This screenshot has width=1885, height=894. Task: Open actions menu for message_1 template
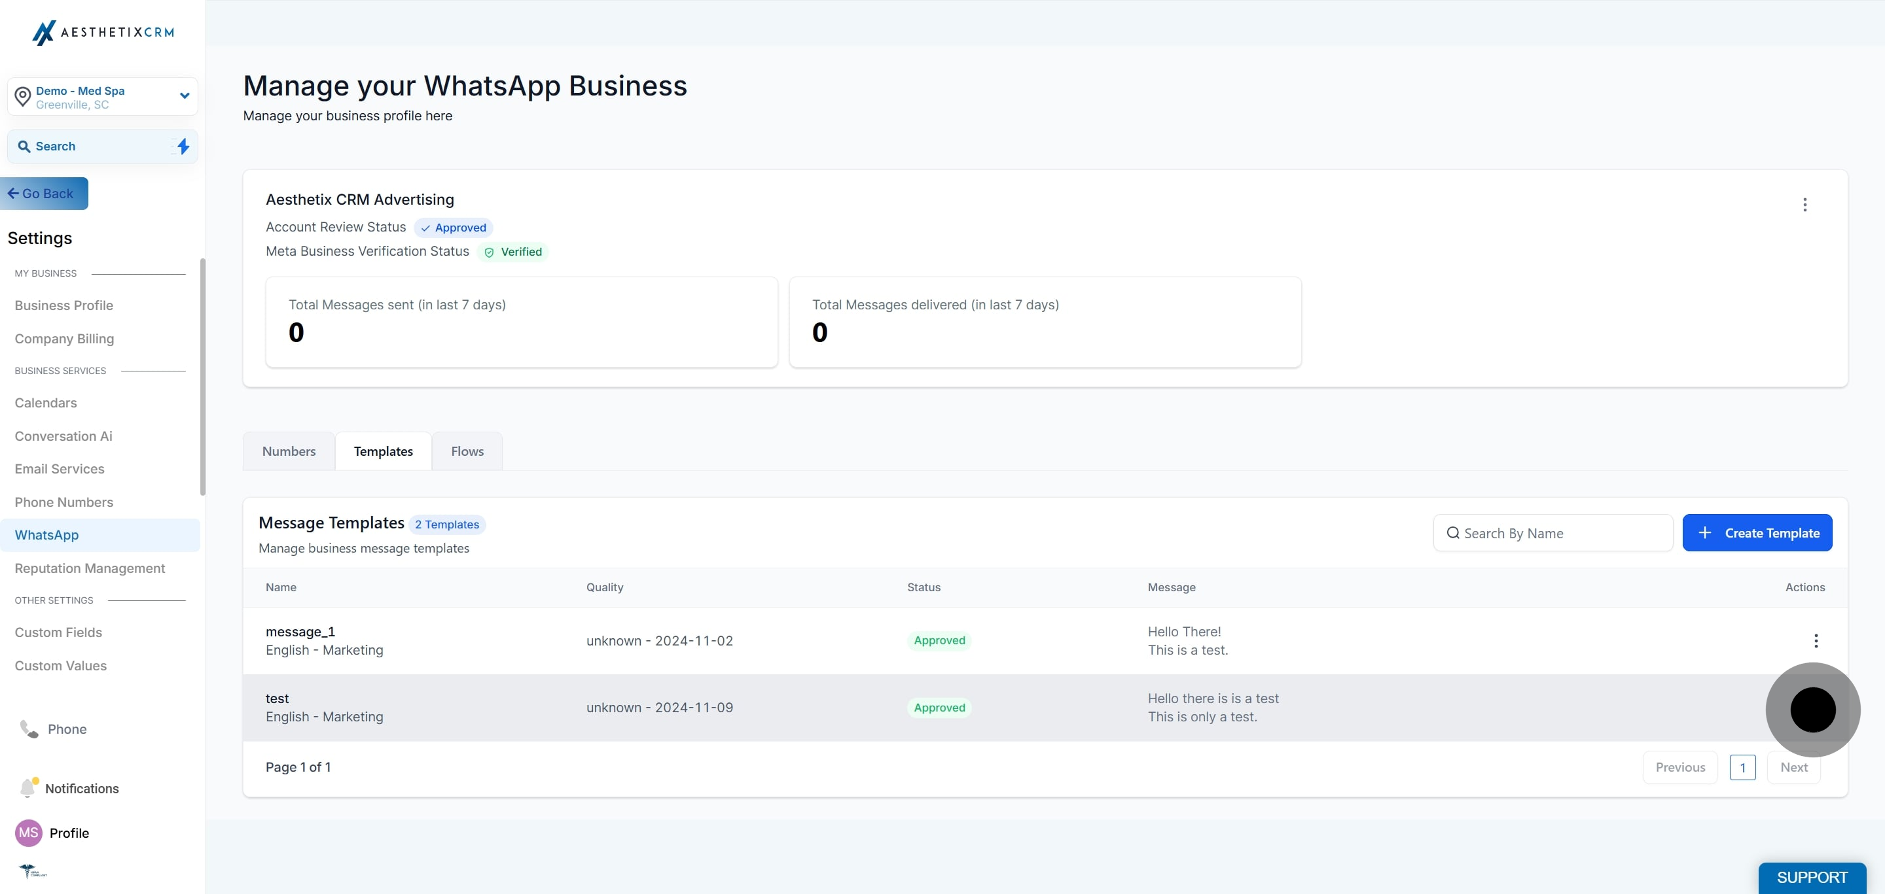[1816, 641]
